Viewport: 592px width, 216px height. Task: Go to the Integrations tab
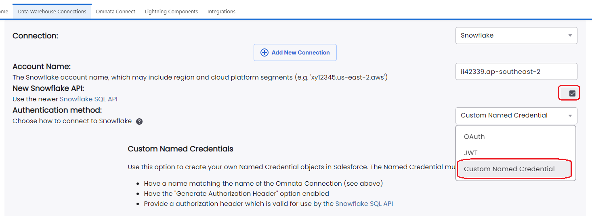tap(221, 12)
